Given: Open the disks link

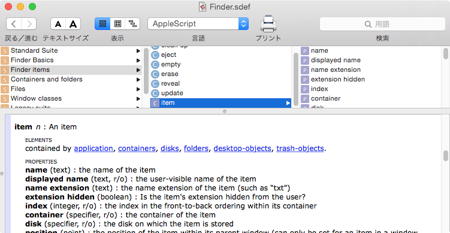Looking at the screenshot, I should pos(170,149).
